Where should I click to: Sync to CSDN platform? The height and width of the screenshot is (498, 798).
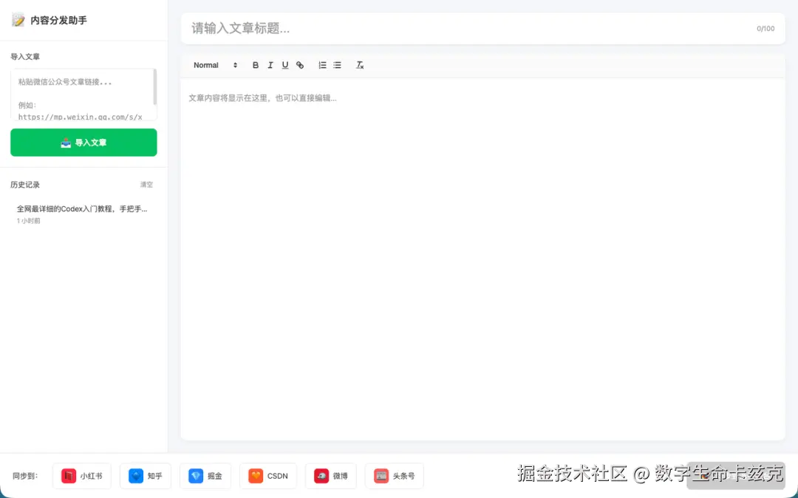click(x=267, y=476)
